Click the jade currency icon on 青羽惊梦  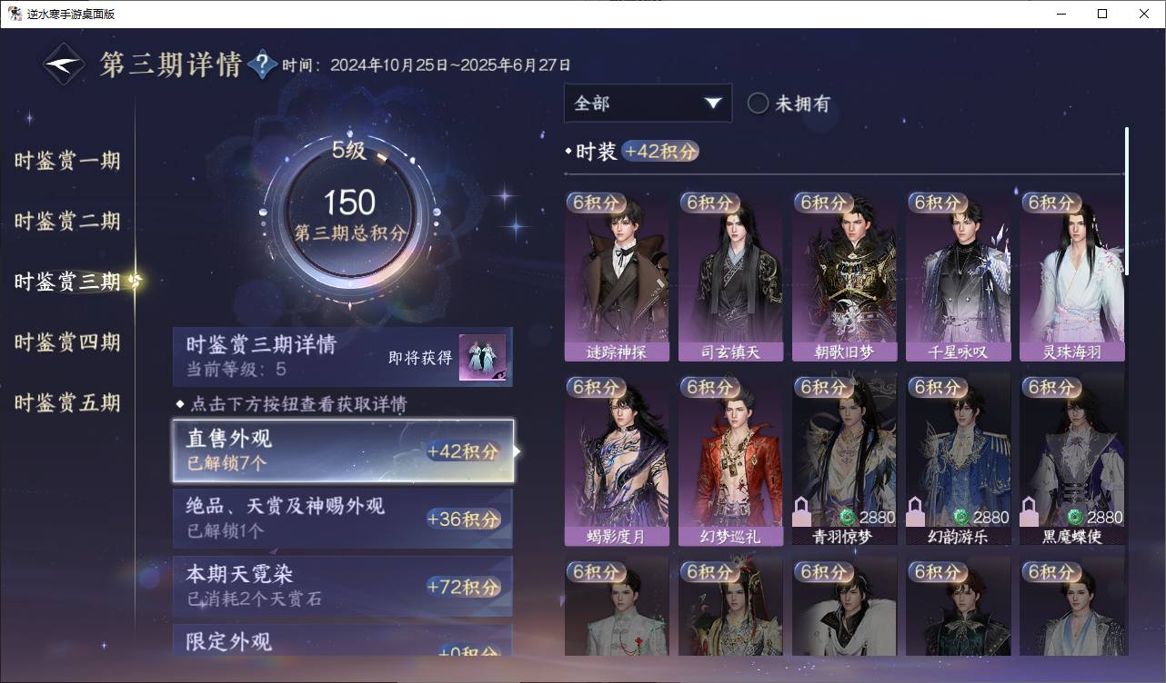[848, 518]
